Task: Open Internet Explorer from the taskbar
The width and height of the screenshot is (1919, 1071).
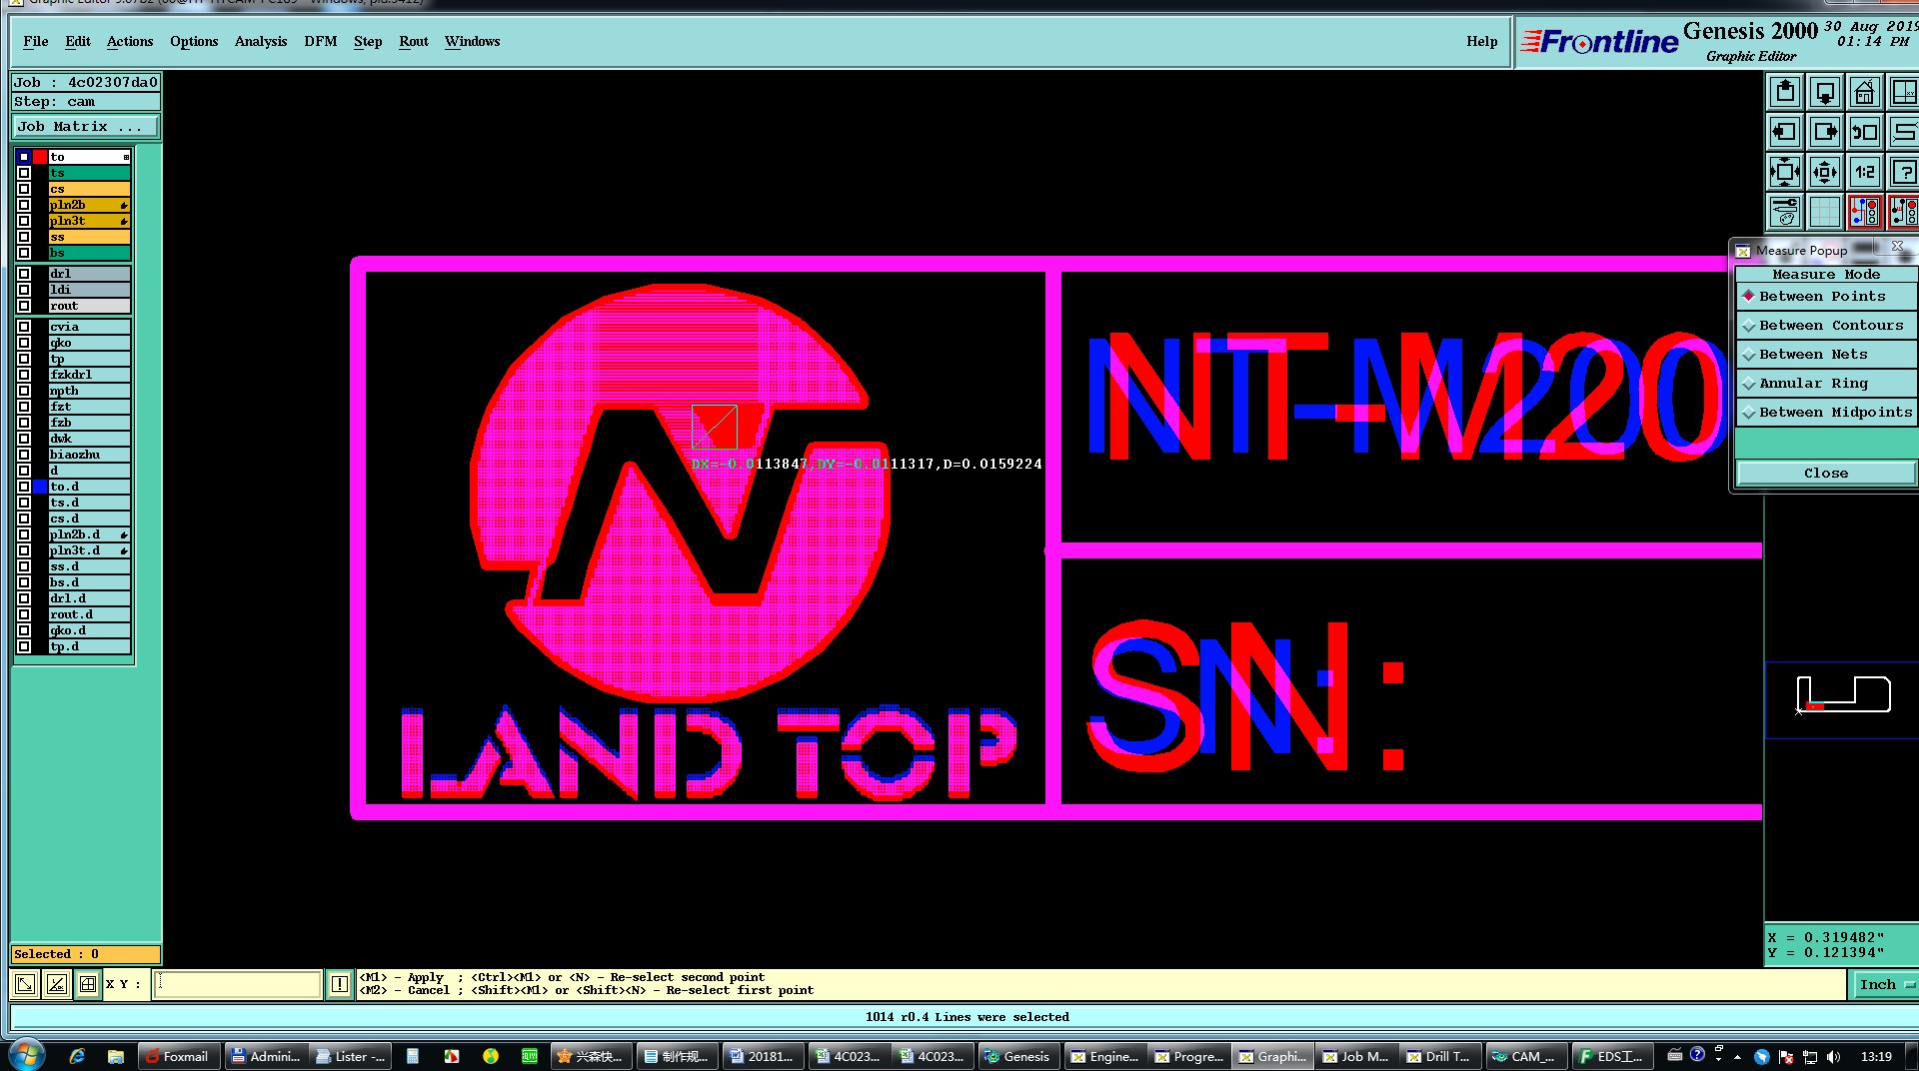Action: 77,1056
